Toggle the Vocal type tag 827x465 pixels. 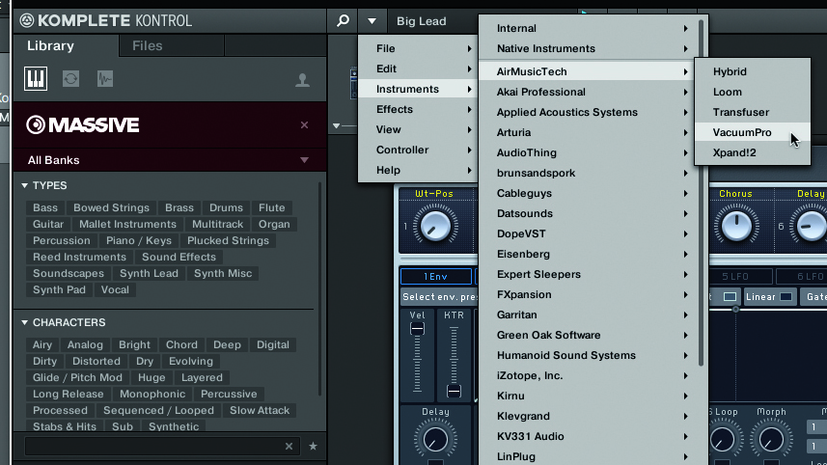pyautogui.click(x=115, y=289)
